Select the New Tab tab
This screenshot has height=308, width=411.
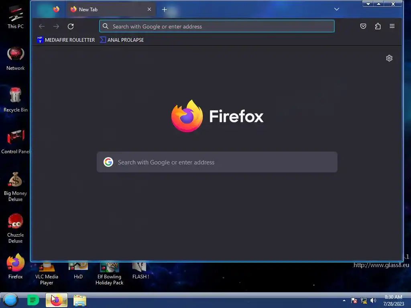tap(111, 10)
